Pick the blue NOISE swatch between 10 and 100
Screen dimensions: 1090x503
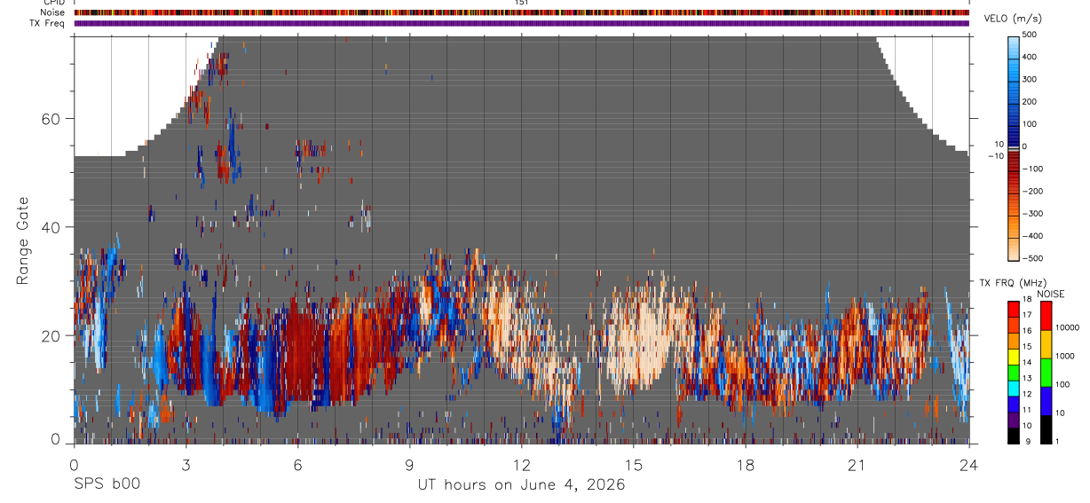point(1047,401)
